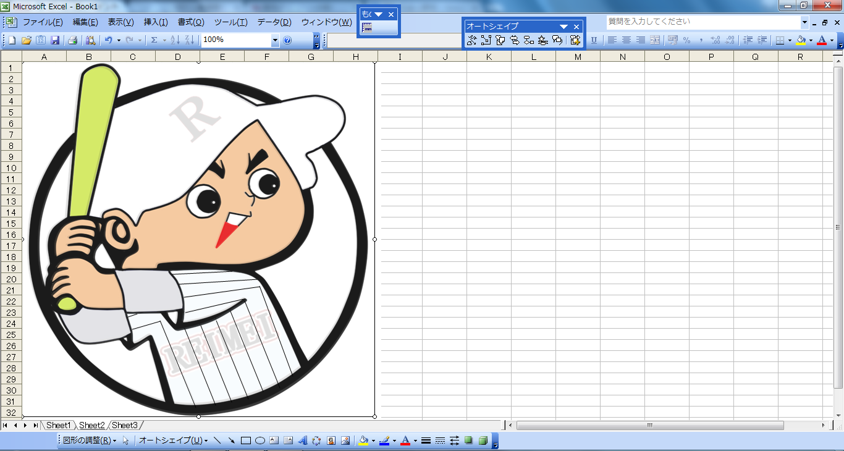
Task: Open Line Style options in drawing toolbar
Action: 426,440
